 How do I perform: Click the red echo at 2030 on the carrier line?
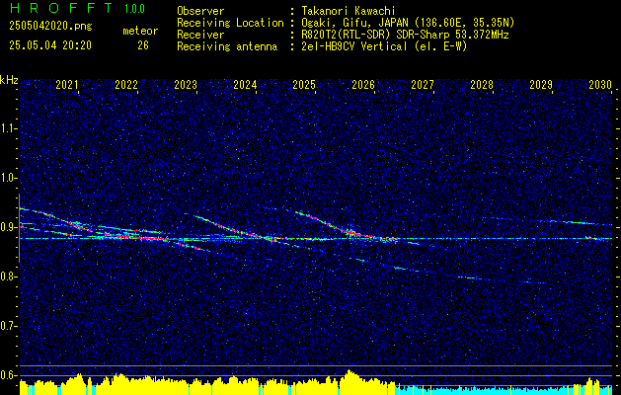(x=594, y=238)
